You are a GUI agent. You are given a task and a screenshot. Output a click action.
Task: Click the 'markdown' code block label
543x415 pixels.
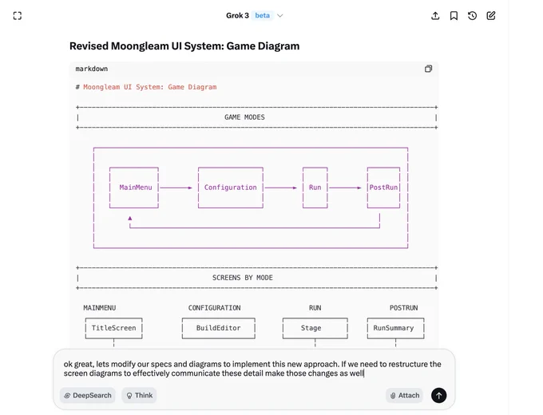pos(92,69)
